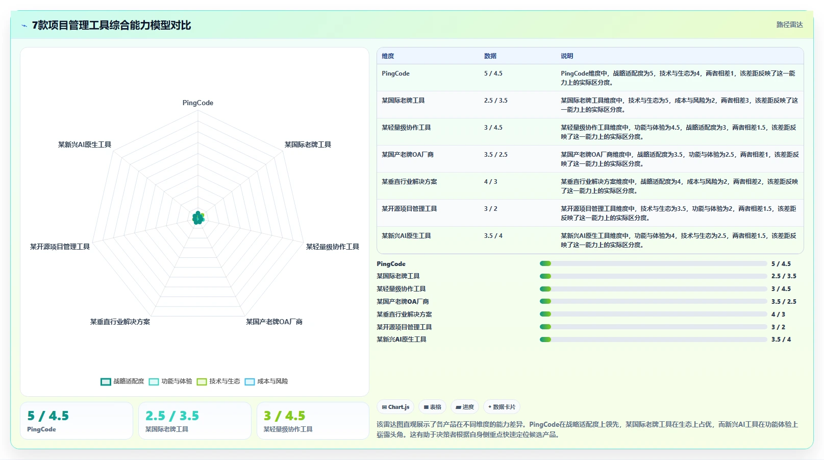Click the table data value 5 / 4.5

(x=493, y=74)
